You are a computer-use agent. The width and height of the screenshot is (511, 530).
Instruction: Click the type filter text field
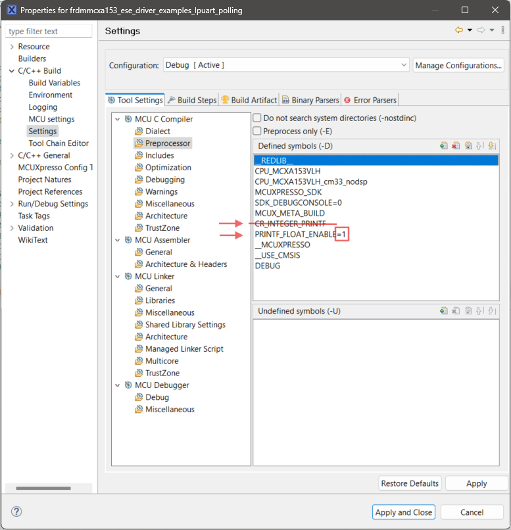[x=48, y=31]
